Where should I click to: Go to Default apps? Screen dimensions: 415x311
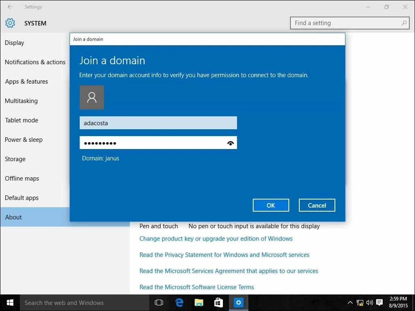[x=22, y=198]
